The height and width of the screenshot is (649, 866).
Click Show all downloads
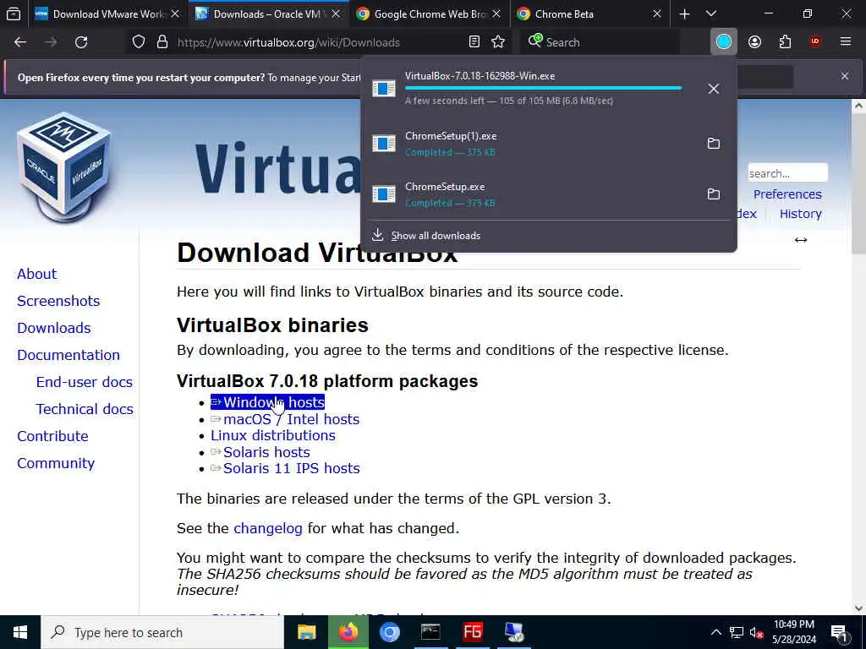pyautogui.click(x=436, y=236)
